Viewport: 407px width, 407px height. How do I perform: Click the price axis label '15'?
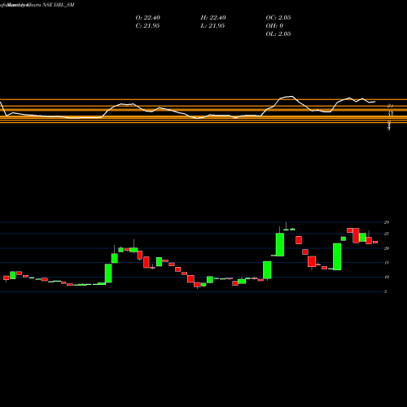click(x=387, y=263)
